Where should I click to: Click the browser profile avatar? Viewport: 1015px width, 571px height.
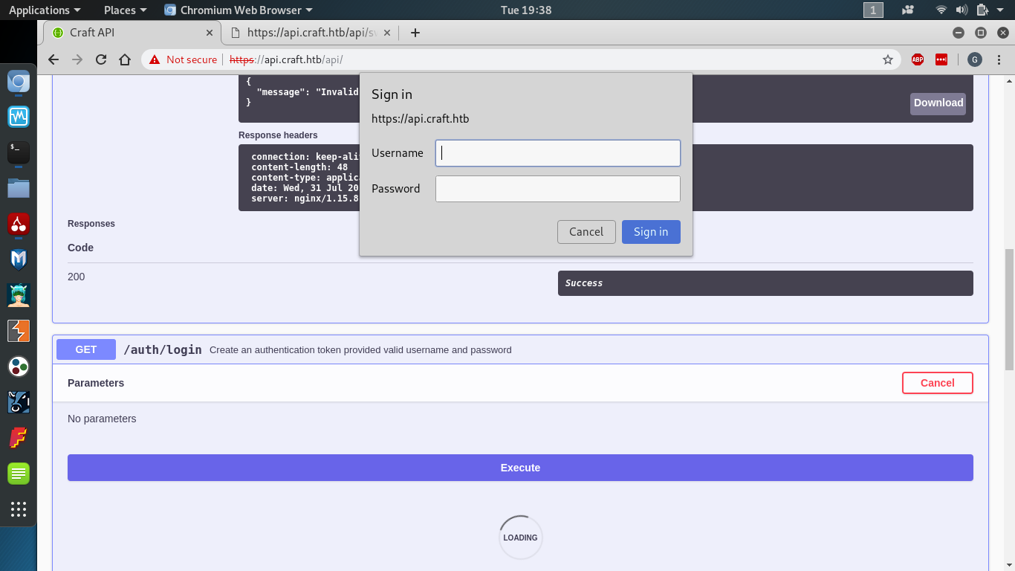tap(974, 59)
